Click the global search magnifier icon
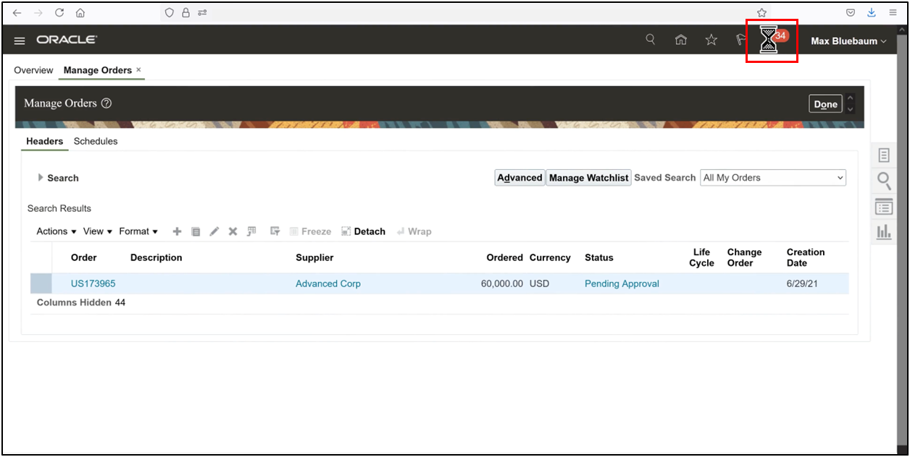The width and height of the screenshot is (910, 457). click(650, 40)
